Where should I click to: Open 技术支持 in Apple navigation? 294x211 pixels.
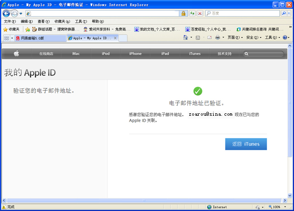(224, 54)
